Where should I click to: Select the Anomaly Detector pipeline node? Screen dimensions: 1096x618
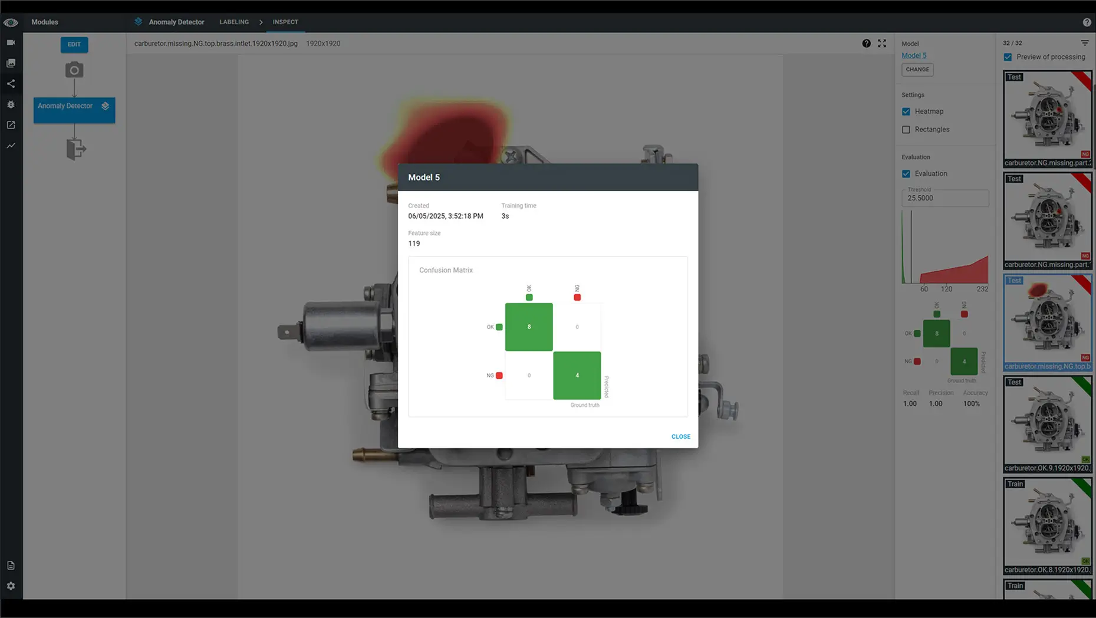(74, 110)
